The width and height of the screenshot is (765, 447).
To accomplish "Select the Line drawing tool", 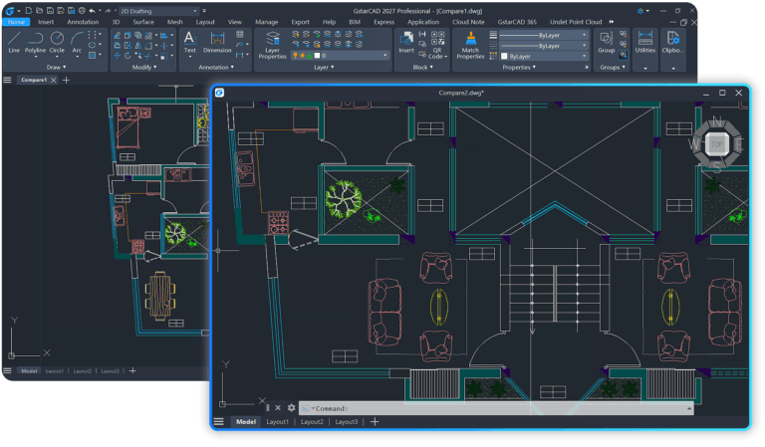I will click(14, 42).
